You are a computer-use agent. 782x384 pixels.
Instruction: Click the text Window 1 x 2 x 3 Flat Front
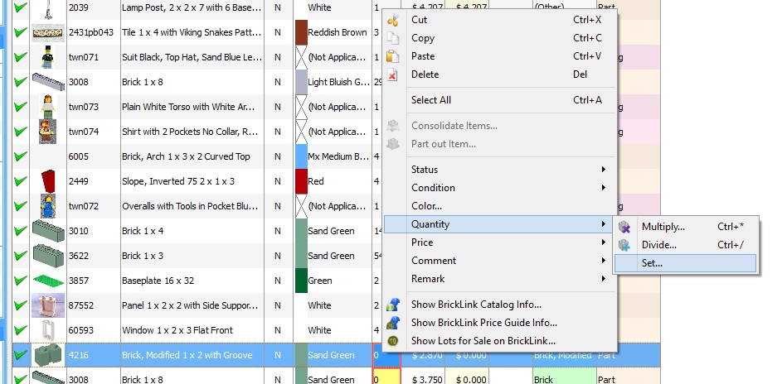coord(177,330)
